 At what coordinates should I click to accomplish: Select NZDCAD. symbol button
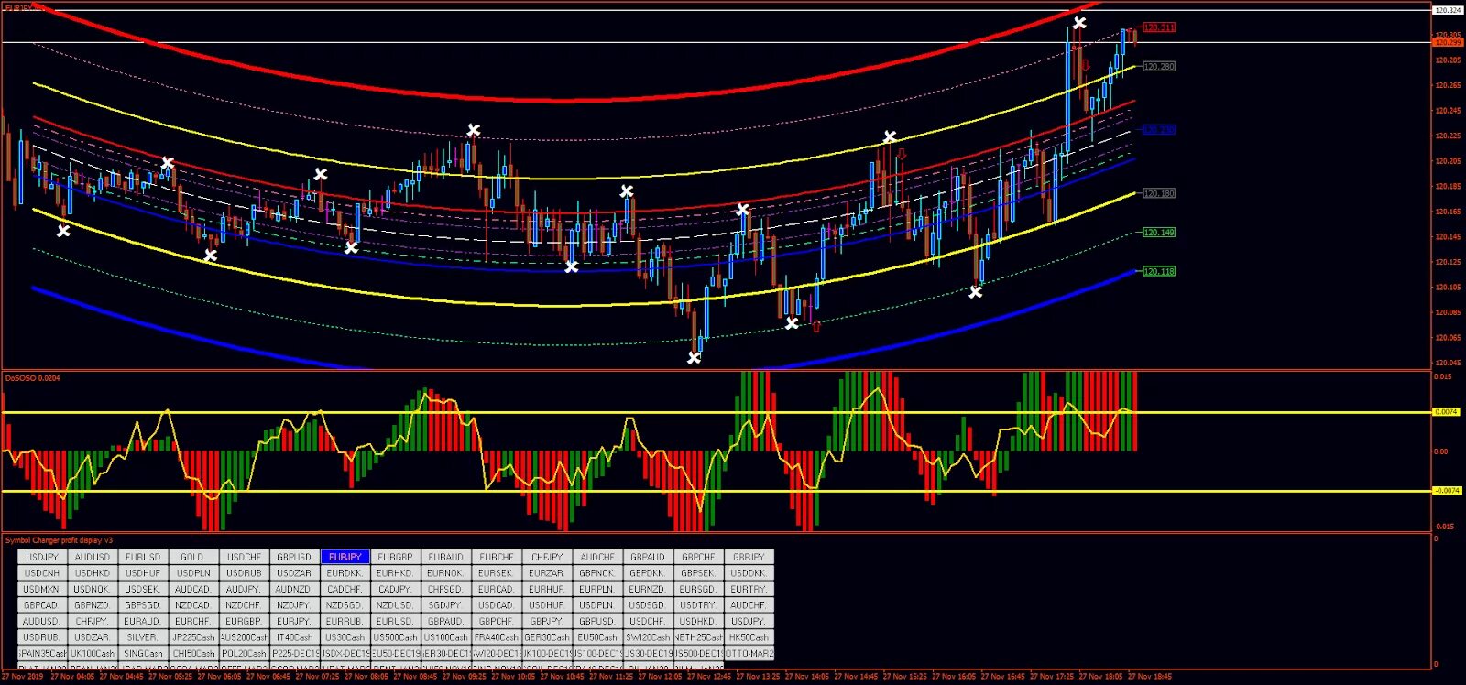(x=193, y=605)
